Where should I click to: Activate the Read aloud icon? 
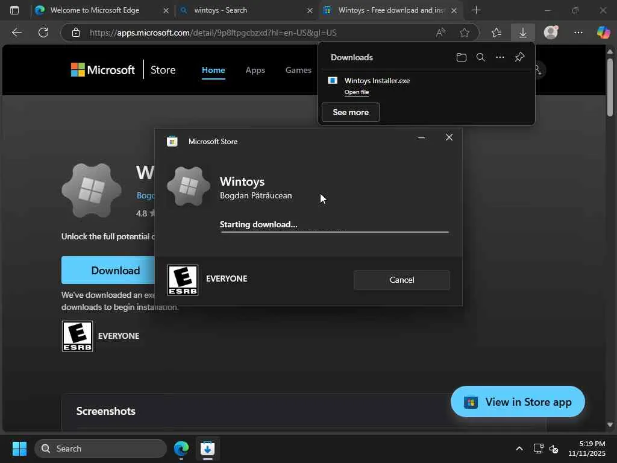[x=440, y=33]
